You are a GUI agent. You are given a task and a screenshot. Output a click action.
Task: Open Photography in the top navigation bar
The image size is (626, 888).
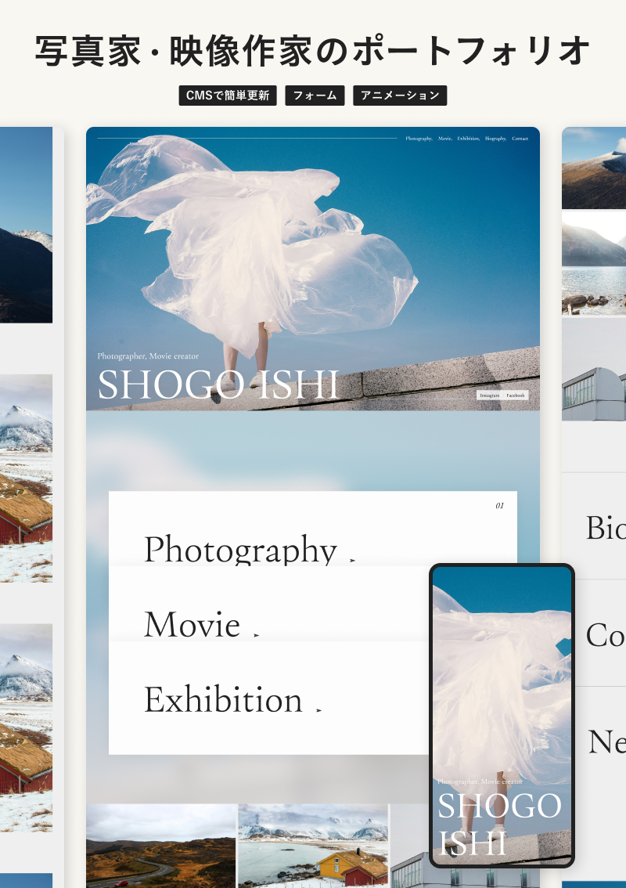419,139
